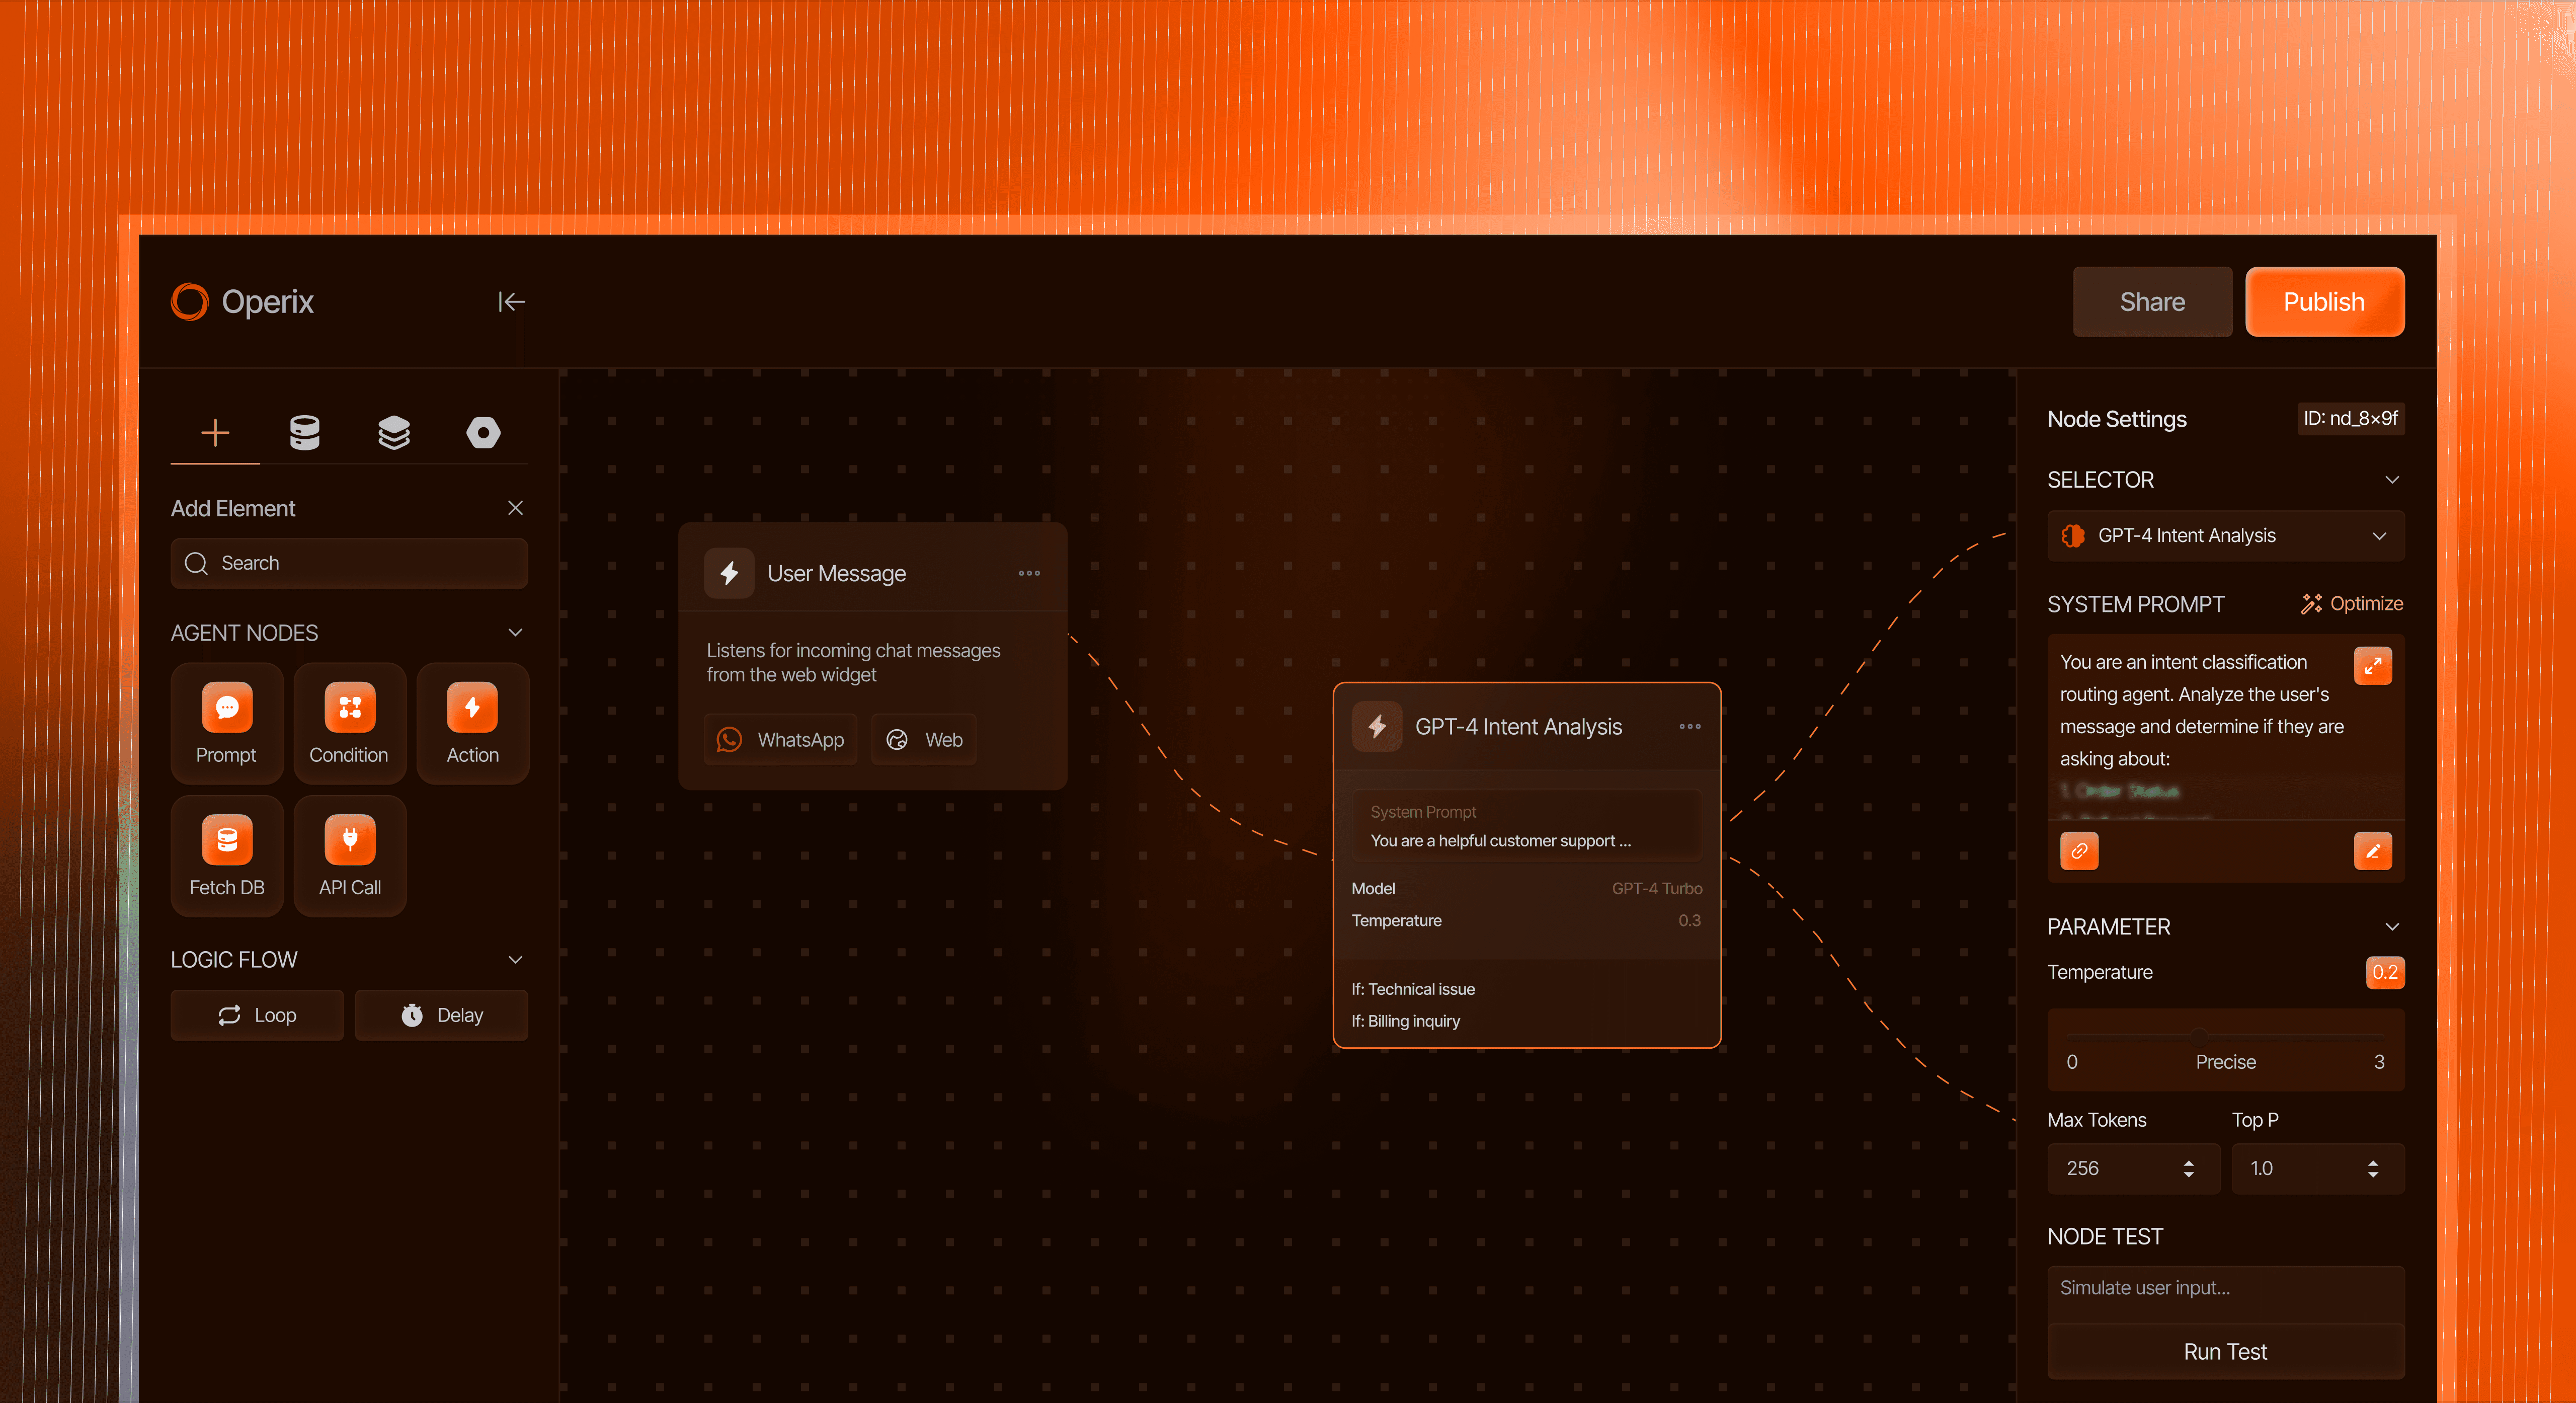The image size is (2576, 1403).
Task: Add a Condition node
Action: 349,724
